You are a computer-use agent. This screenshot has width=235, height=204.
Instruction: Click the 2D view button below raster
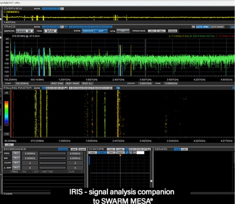[x=9, y=144]
